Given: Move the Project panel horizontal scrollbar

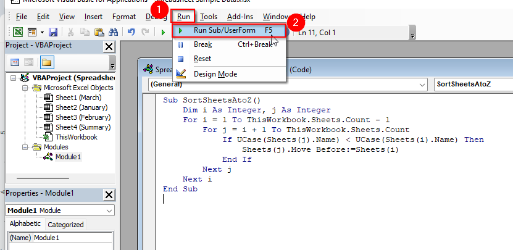Looking at the screenshot, I should [43, 178].
